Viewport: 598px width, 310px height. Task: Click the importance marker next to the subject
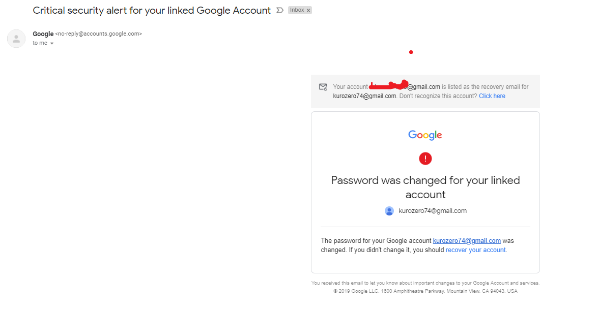279,10
